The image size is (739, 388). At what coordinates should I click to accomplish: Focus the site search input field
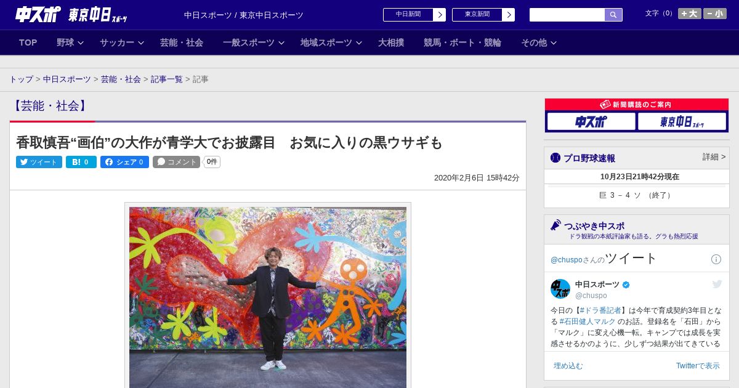[x=567, y=15]
